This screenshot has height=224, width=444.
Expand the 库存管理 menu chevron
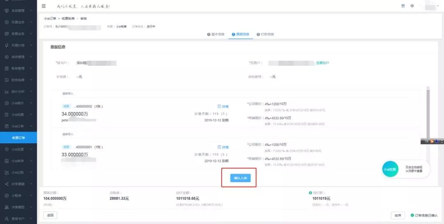pyautogui.click(x=31, y=57)
